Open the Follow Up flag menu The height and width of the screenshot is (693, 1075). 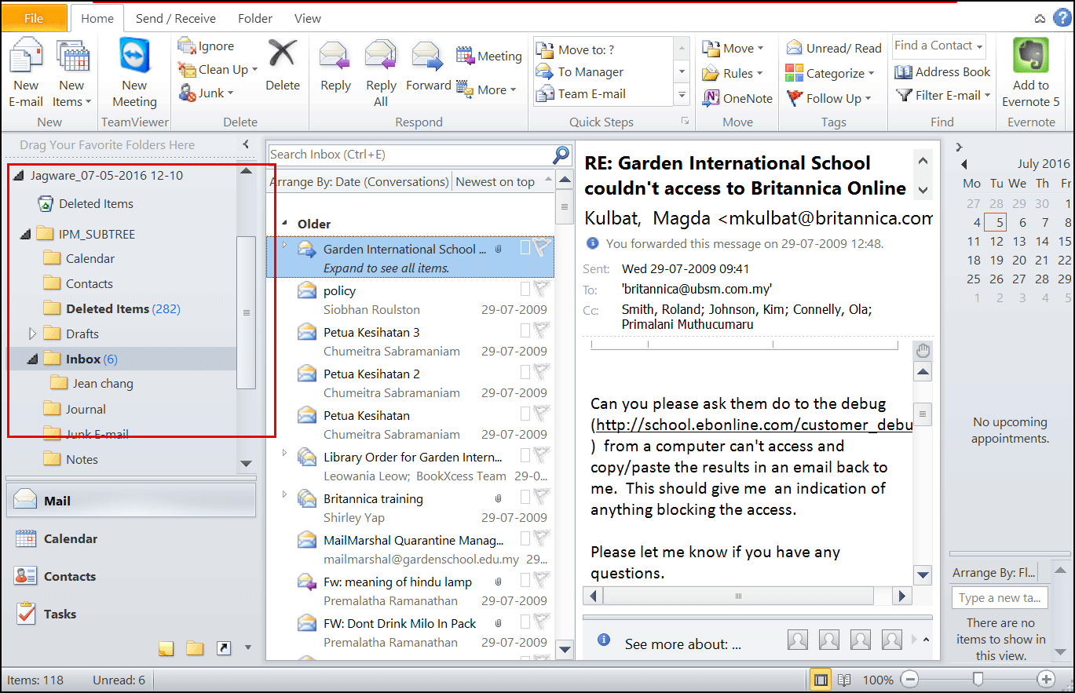(829, 99)
